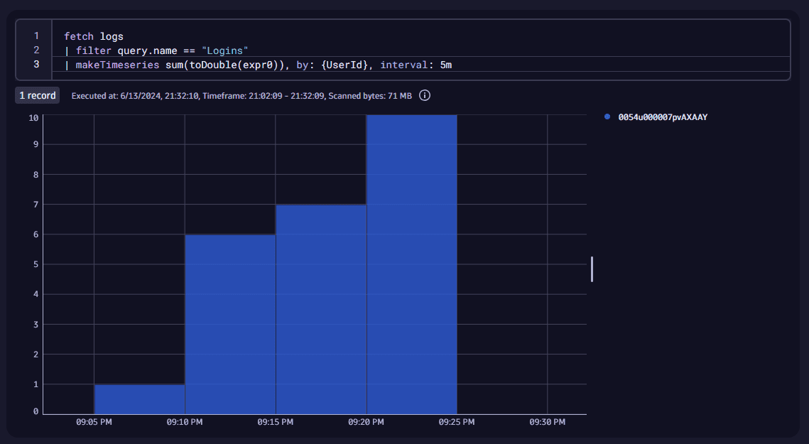This screenshot has height=444, width=809.
Task: Select the chart bar with value 6
Action: coord(230,324)
